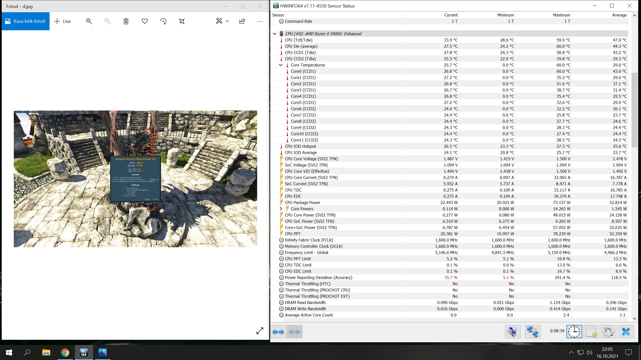Screen dimensions: 641x360
Task: Start HWiNFO logging to file icon
Action: (591, 332)
